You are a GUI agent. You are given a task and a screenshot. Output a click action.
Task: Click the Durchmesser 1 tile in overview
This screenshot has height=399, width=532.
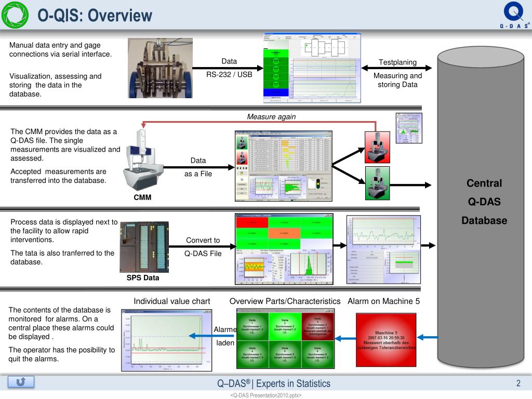[x=252, y=326]
